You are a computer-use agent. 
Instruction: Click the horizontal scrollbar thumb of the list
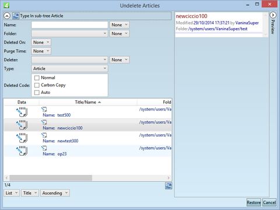click(x=51, y=178)
